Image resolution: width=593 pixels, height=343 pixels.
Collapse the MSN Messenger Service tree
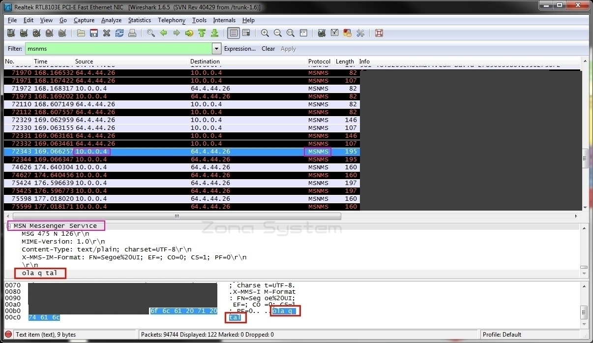coord(9,226)
